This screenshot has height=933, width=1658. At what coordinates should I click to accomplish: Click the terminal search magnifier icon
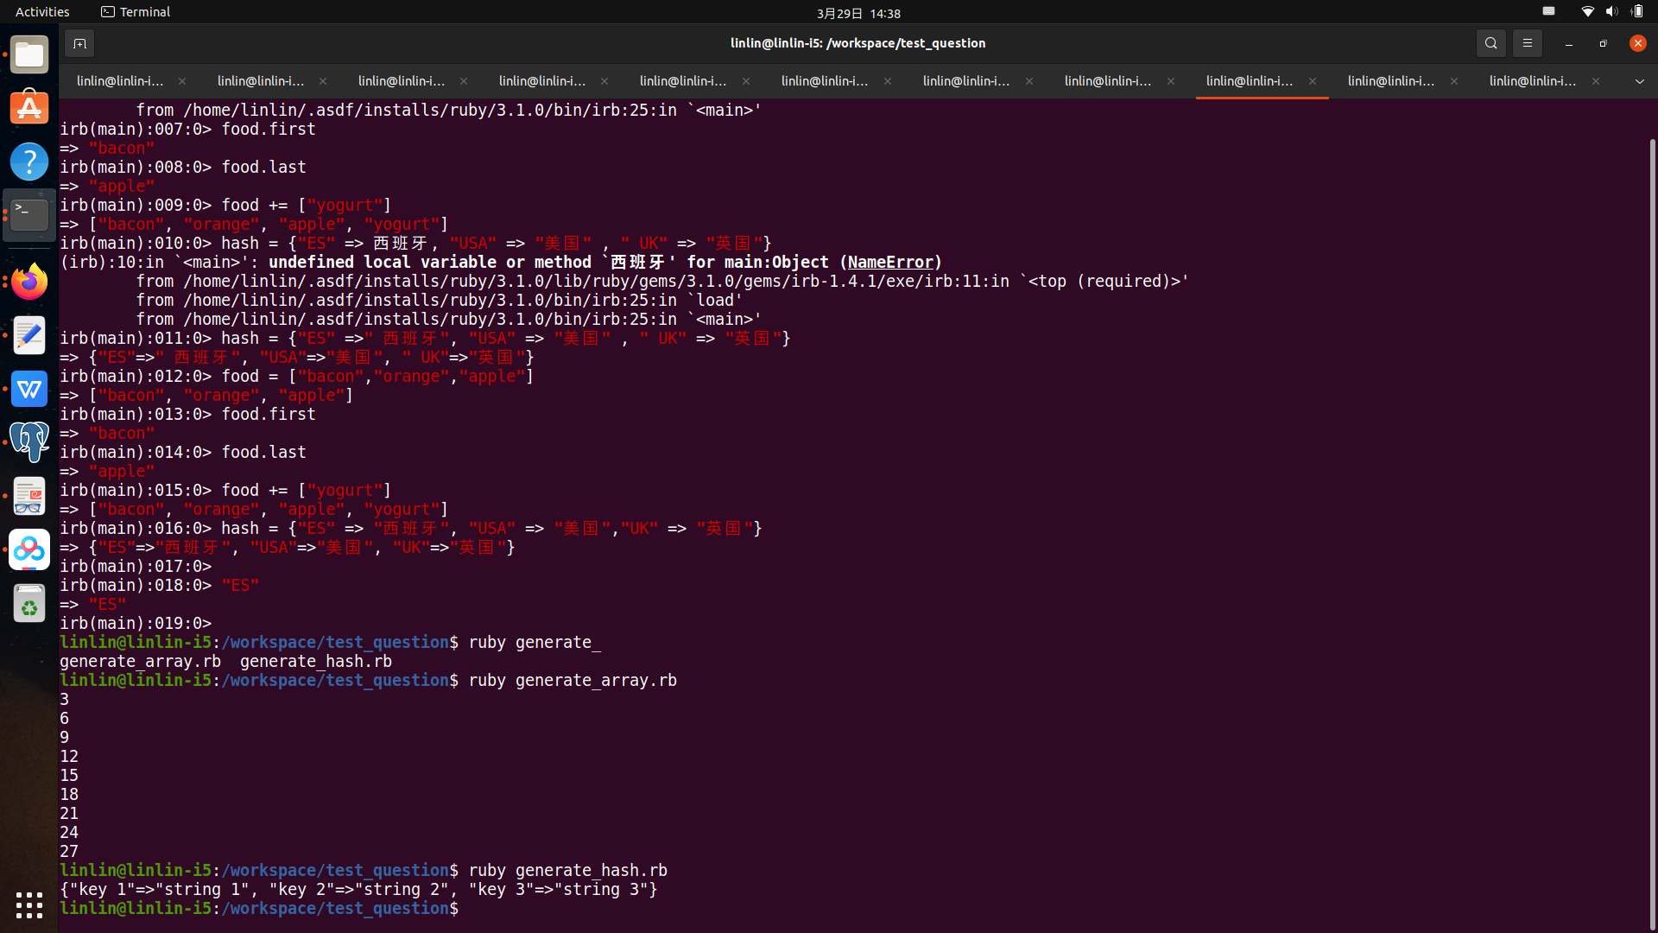[1490, 43]
